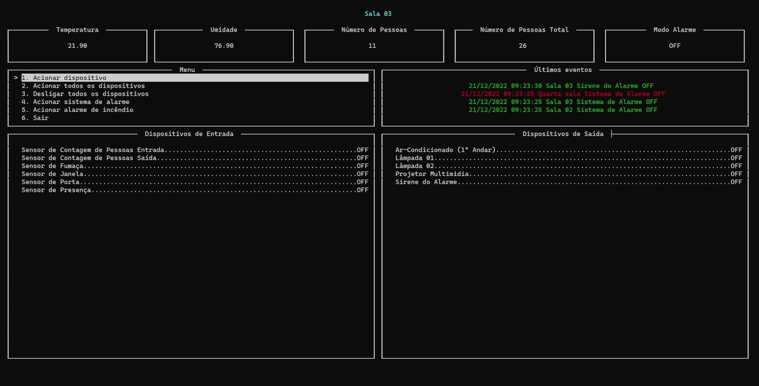Click the Modo Alarme OFF value

675,46
